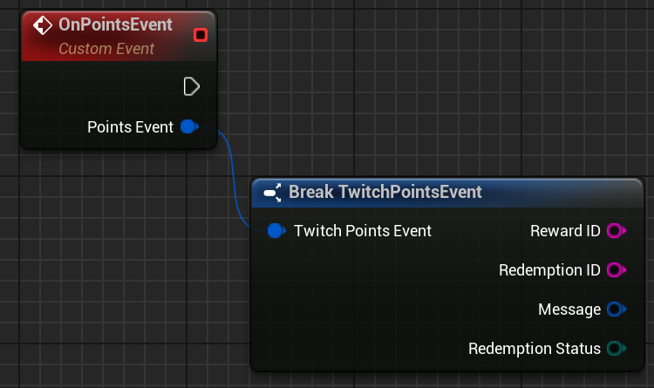Select the Twitch Points Event input pin
The image size is (654, 388).
point(276,231)
